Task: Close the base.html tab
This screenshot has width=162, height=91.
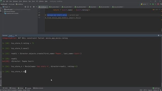Action: pos(97,7)
